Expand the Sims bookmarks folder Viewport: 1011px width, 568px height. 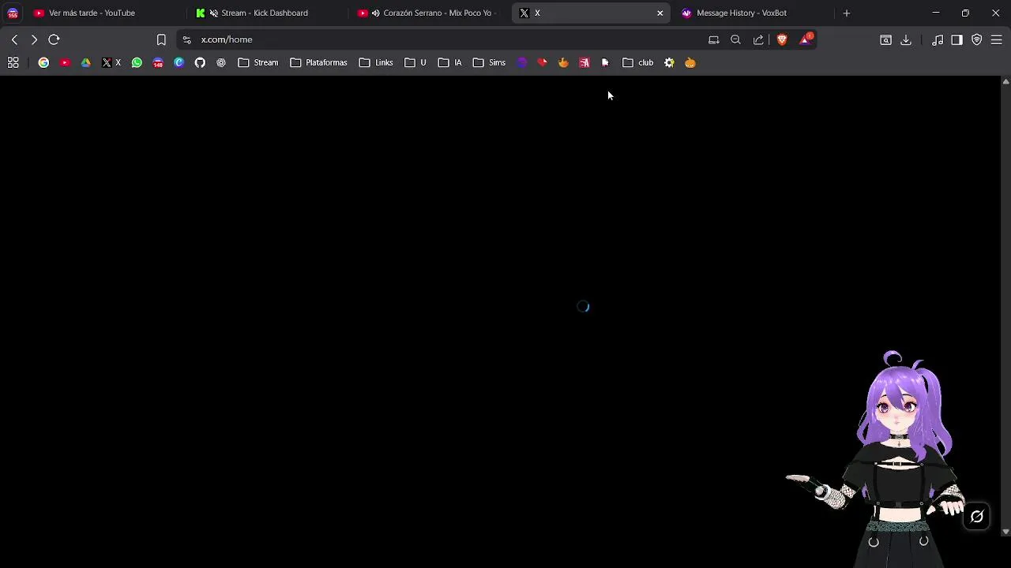pyautogui.click(x=489, y=62)
